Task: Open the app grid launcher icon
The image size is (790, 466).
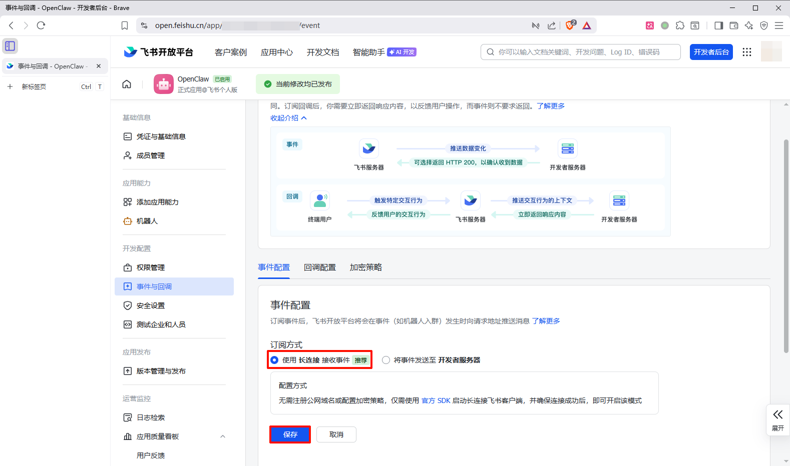Action: 746,52
